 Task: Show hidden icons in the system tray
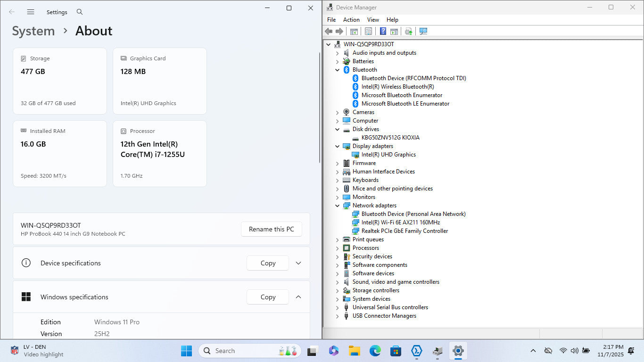pyautogui.click(x=533, y=351)
